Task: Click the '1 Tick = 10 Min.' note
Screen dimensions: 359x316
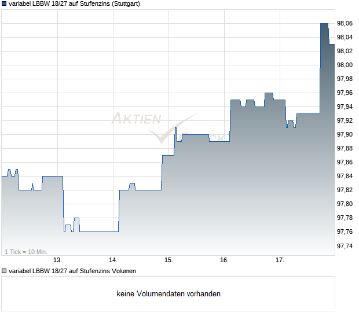Action: click(x=26, y=252)
